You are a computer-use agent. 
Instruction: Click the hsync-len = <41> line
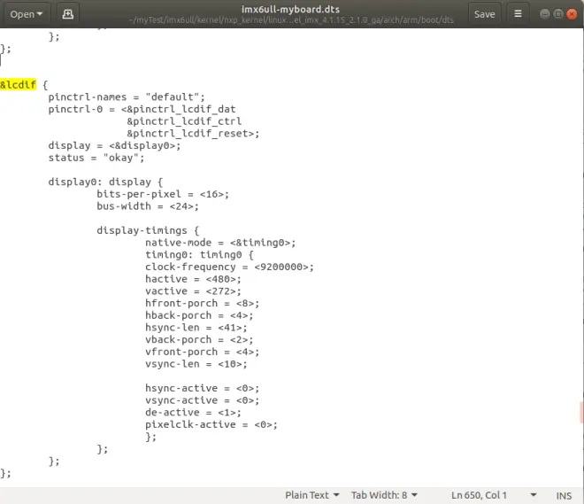(196, 328)
